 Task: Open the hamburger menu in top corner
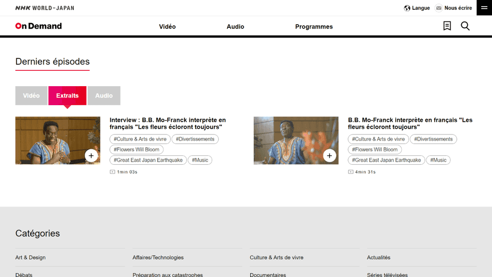(x=484, y=8)
